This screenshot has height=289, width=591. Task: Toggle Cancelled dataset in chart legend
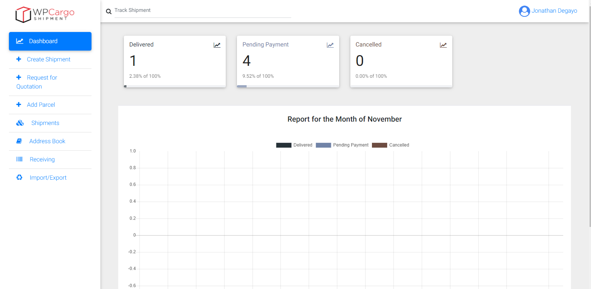[391, 145]
